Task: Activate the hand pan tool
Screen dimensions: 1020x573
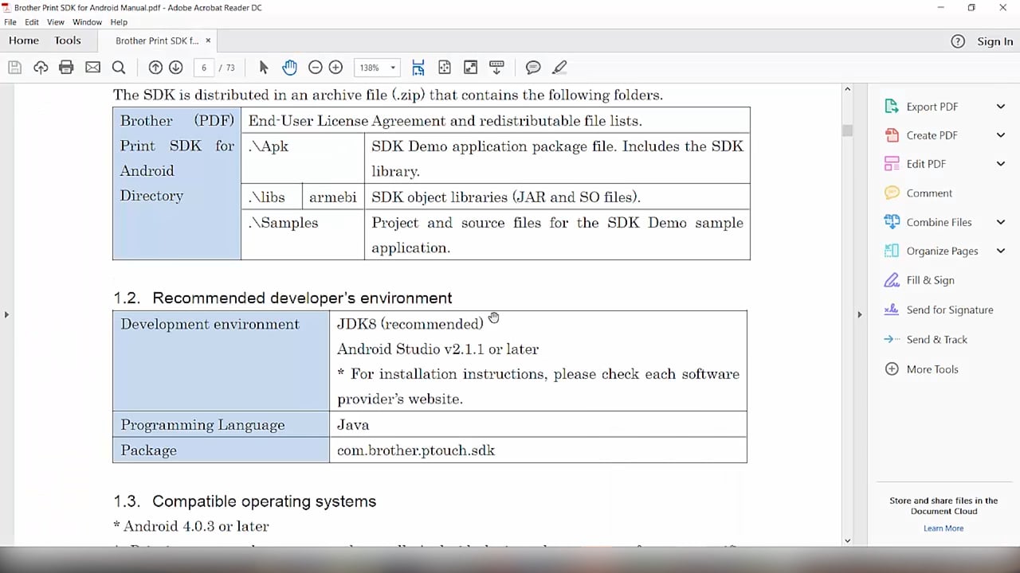Action: click(x=289, y=68)
